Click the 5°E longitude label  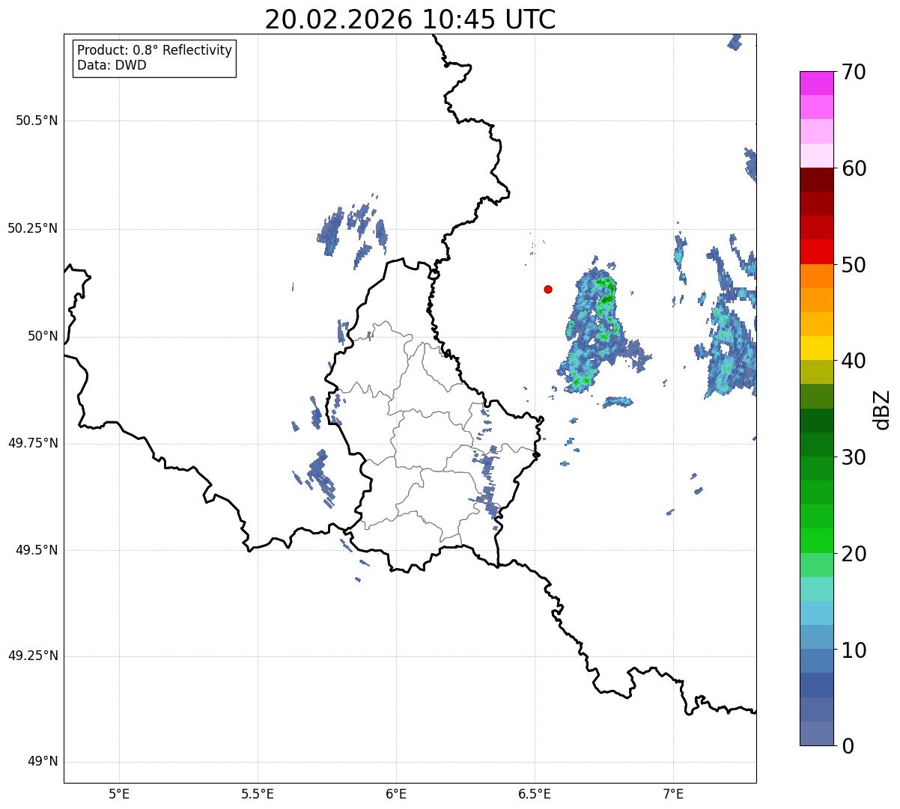tap(119, 793)
